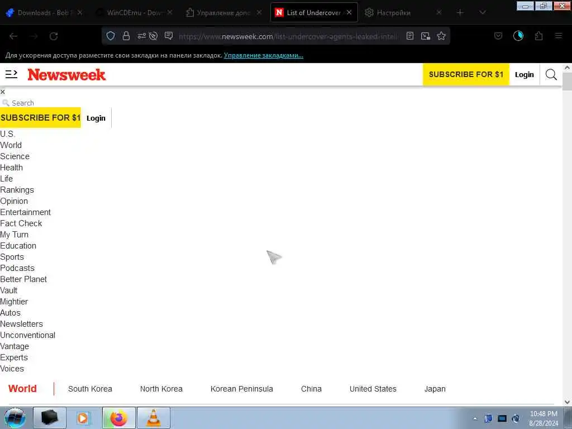Open Voices menu entry
This screenshot has height=429, width=572.
12,369
